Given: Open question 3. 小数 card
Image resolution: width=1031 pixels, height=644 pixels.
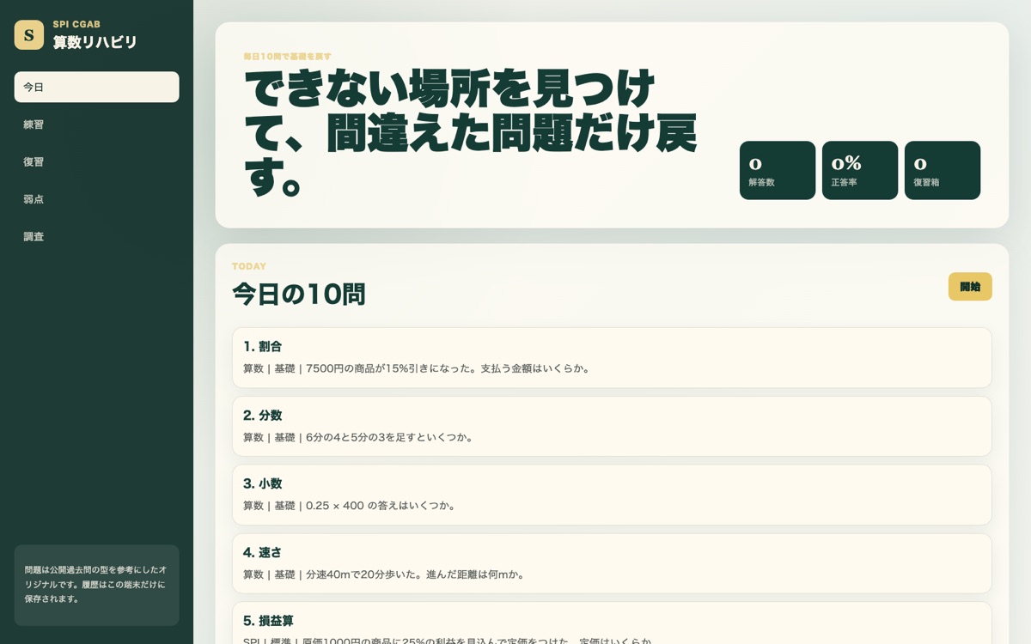Looking at the screenshot, I should click(x=612, y=495).
